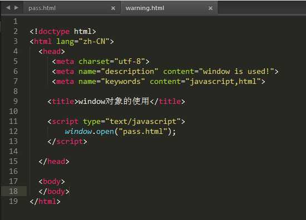The image size is (306, 220).
Task: Click line number 12 in gutter
Action: (x=13, y=131)
